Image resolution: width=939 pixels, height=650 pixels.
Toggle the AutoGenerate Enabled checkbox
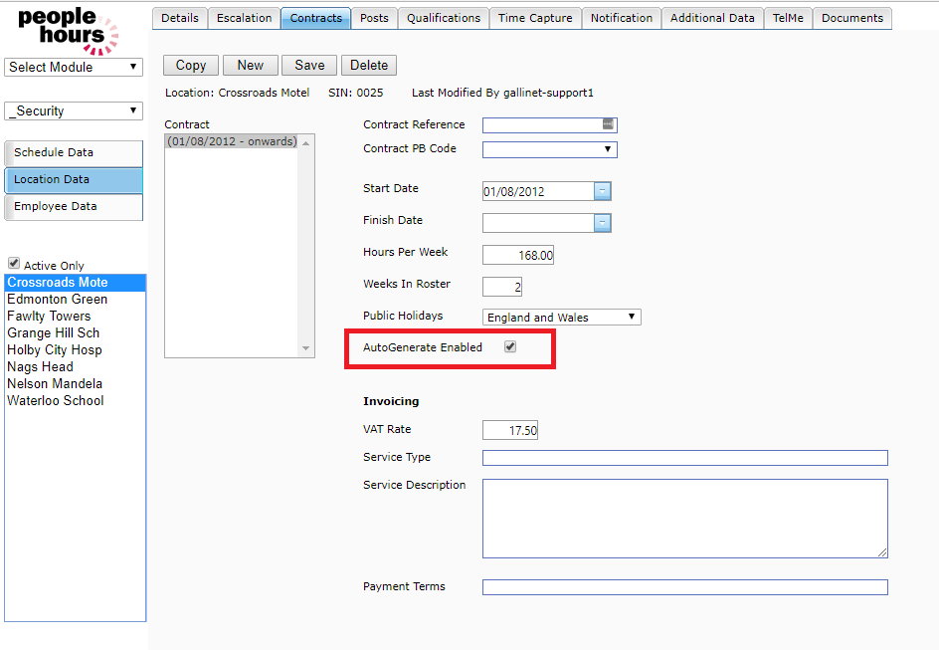(510, 347)
